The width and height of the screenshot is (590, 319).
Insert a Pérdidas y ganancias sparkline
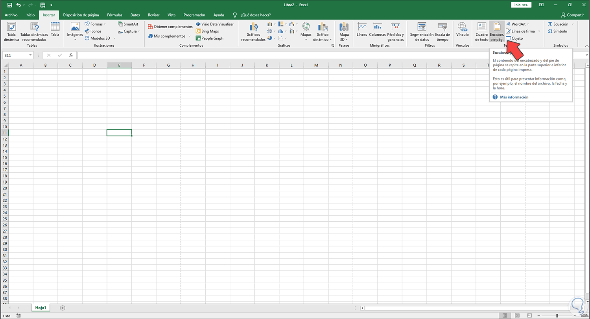[x=396, y=32]
